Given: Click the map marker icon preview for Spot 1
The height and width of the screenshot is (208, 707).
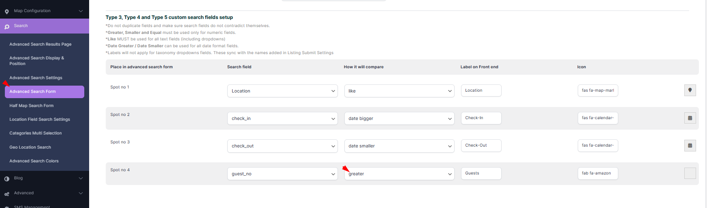Looking at the screenshot, I should [690, 90].
